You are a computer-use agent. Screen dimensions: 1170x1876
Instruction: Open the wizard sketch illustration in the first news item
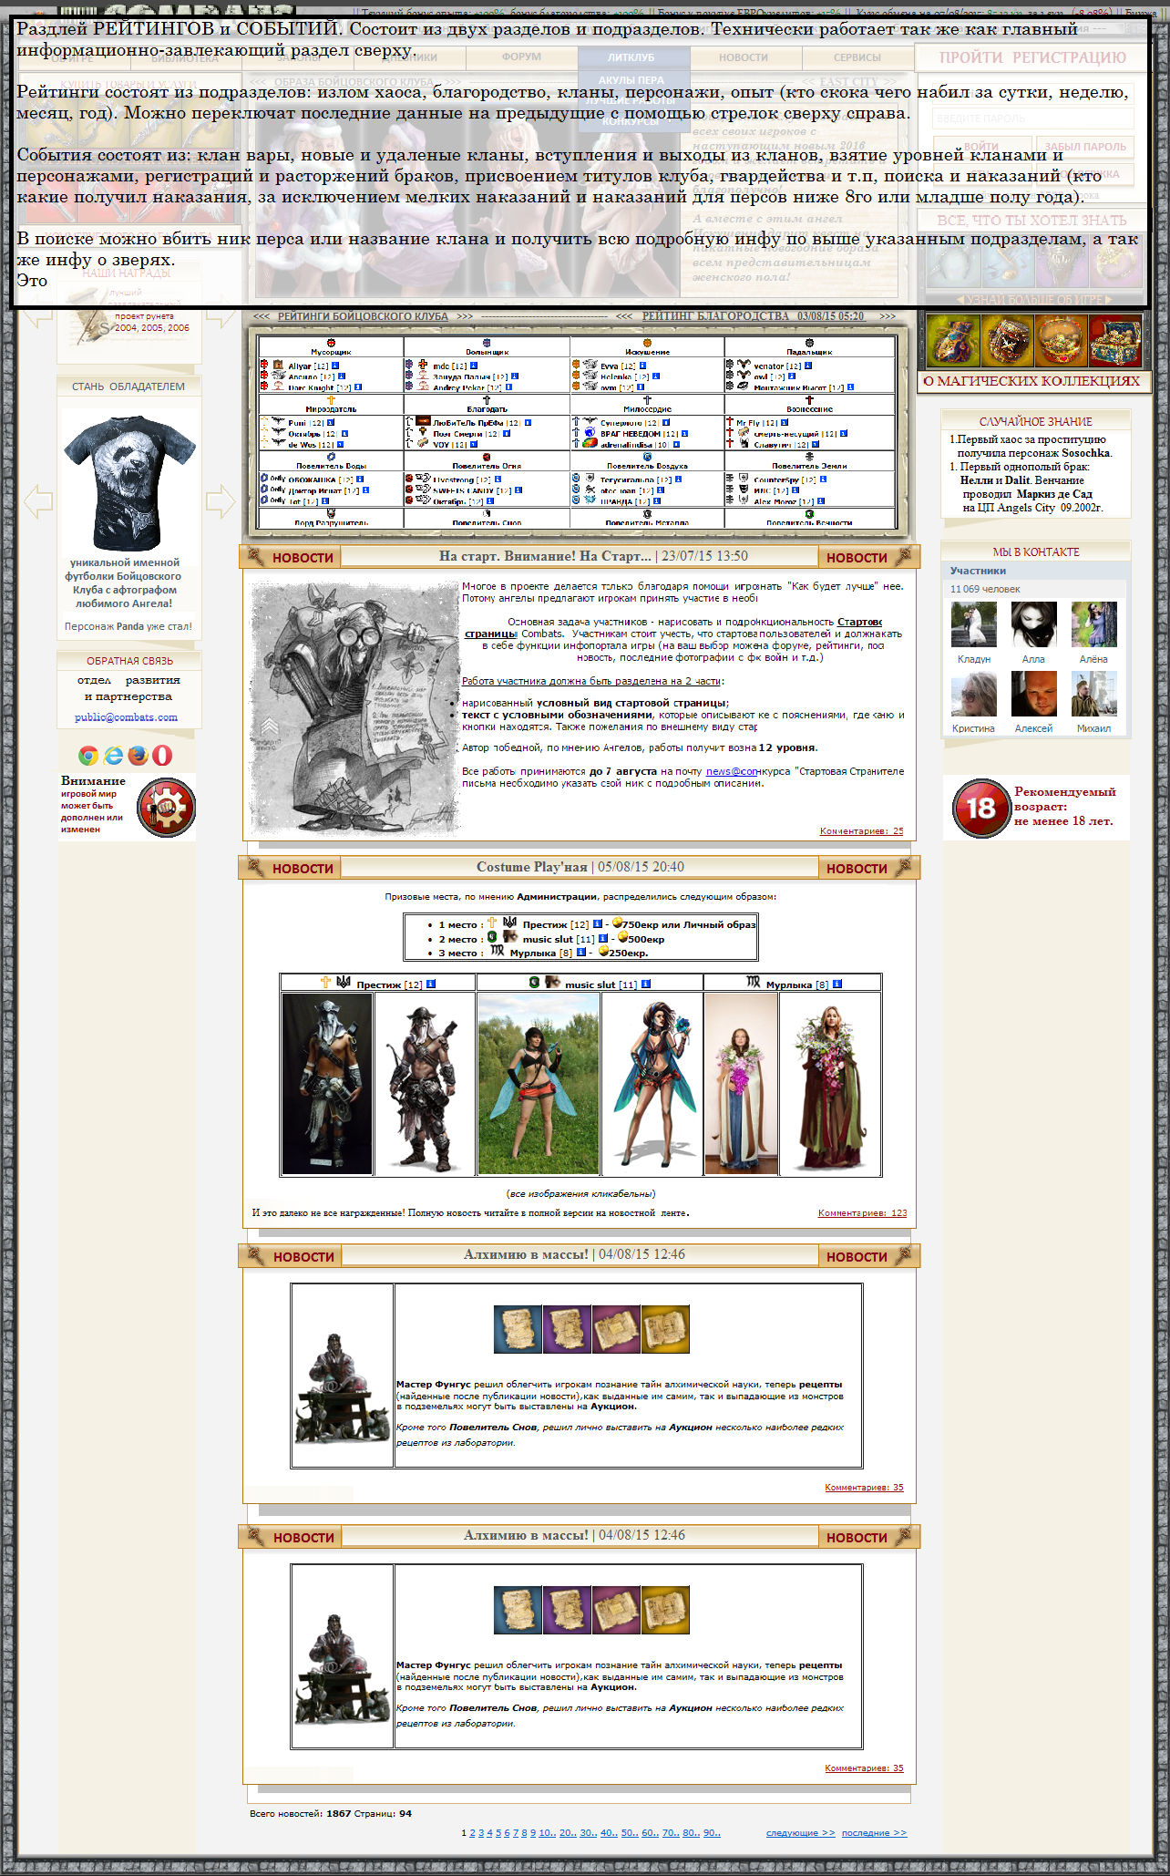point(355,708)
